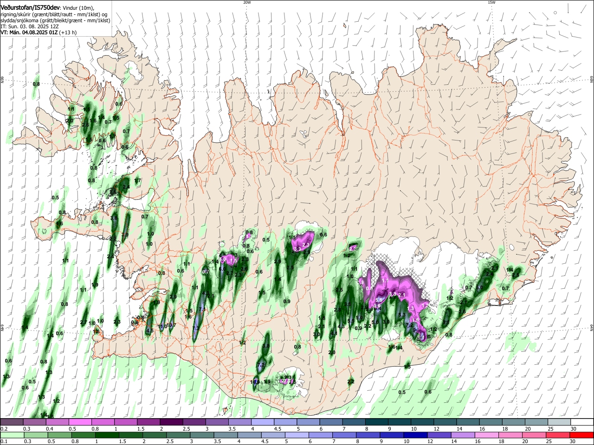This screenshot has width=594, height=445.
Task: Pick the 0.2–0.3 mauve swatch in upper legend row
Action: tap(12, 422)
